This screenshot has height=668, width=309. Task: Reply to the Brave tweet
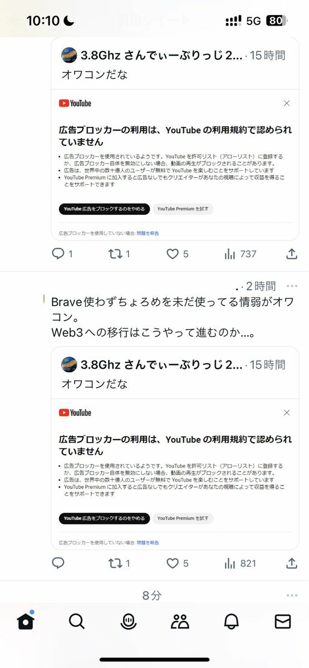pyautogui.click(x=58, y=563)
